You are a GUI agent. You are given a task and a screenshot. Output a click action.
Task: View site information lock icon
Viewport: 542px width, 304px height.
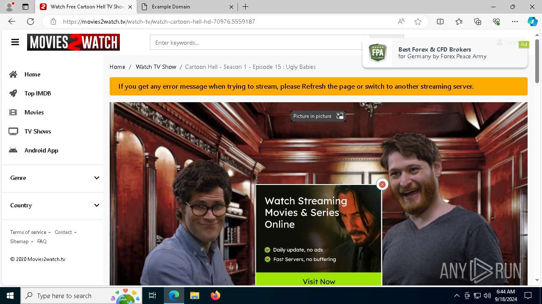pyautogui.click(x=53, y=22)
